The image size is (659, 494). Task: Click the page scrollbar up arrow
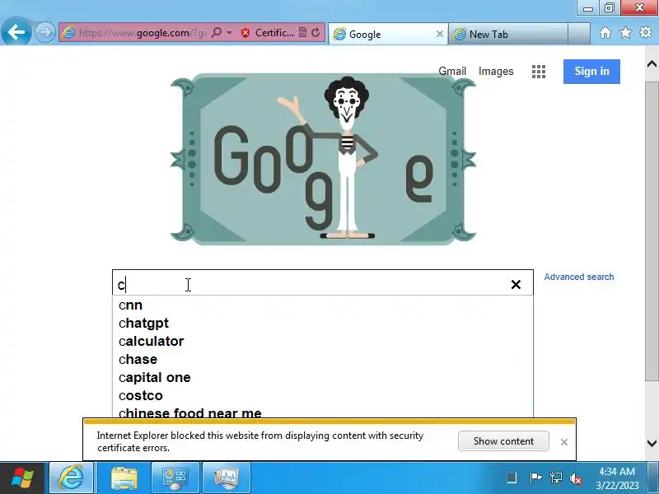click(652, 64)
